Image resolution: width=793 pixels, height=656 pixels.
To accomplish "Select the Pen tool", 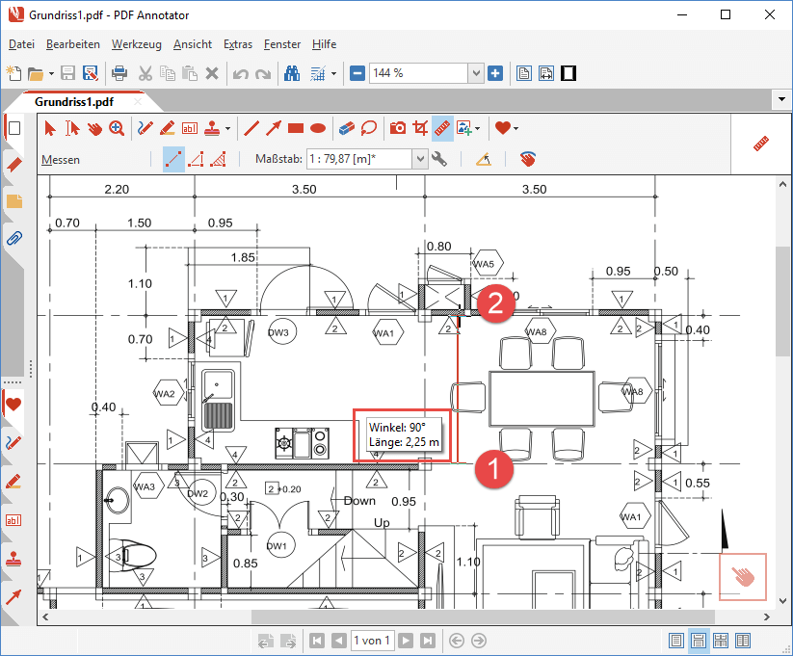I will coord(145,128).
